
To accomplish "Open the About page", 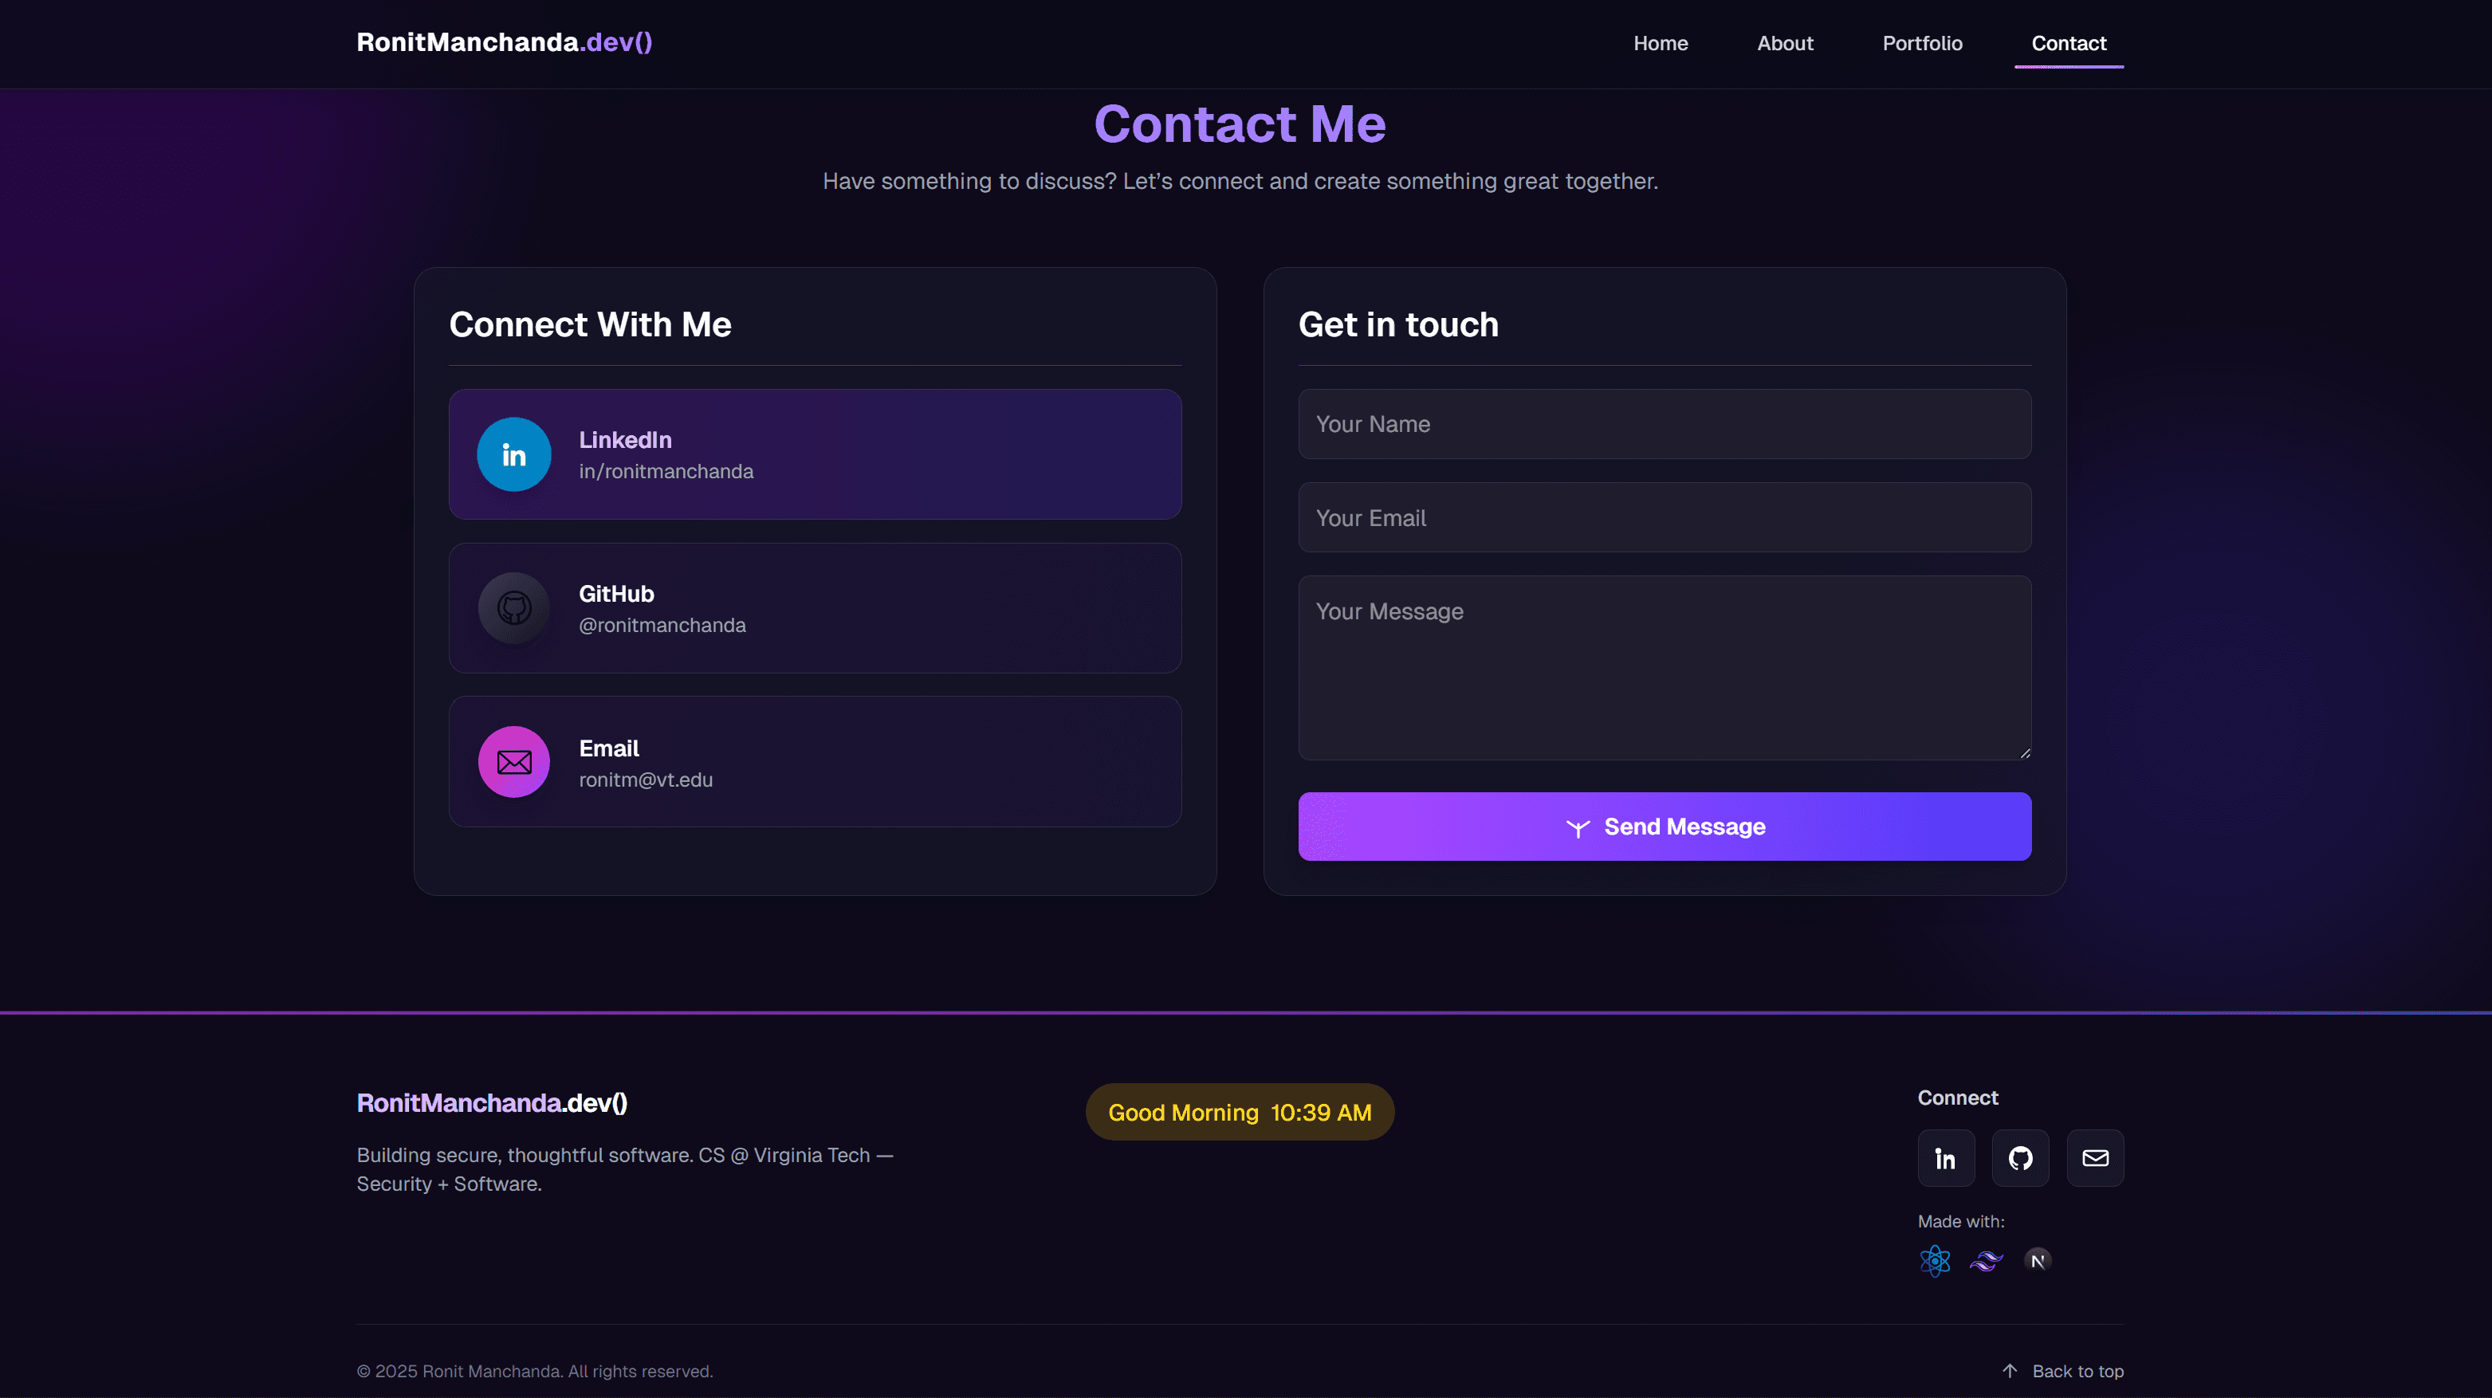I will [x=1785, y=42].
